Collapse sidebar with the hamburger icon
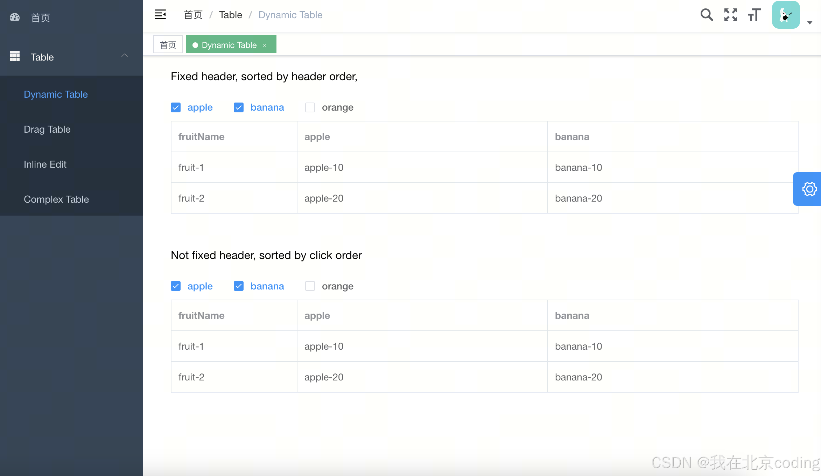 (x=160, y=15)
